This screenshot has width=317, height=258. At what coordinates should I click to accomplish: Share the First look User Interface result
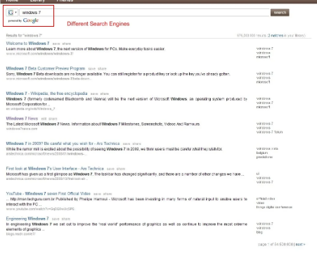coord(121,169)
